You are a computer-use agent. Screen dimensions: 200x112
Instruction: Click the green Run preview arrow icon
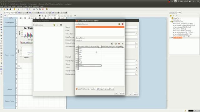[x=19, y=9]
